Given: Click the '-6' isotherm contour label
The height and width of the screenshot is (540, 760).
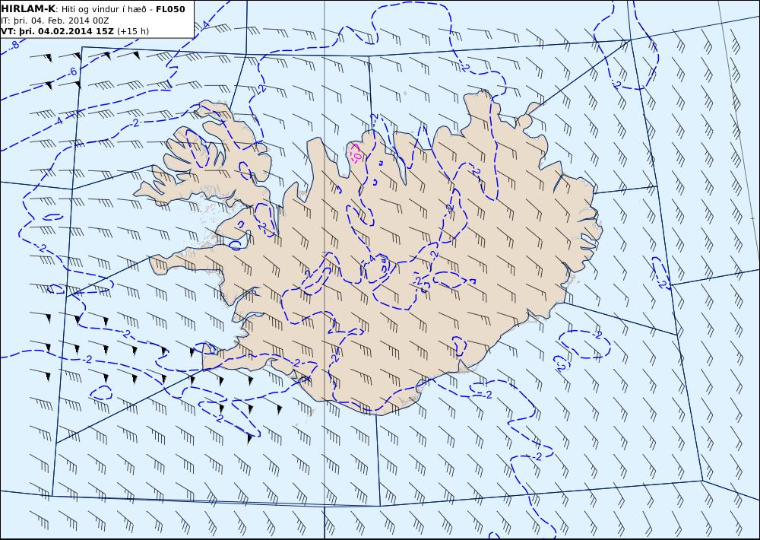Looking at the screenshot, I should (x=71, y=72).
